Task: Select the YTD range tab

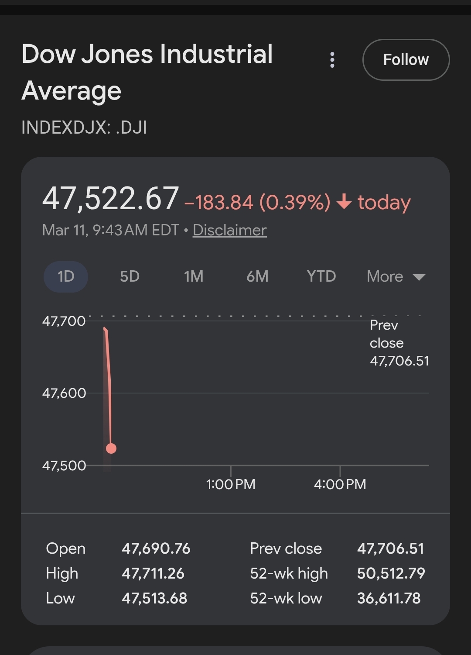Action: [x=321, y=276]
